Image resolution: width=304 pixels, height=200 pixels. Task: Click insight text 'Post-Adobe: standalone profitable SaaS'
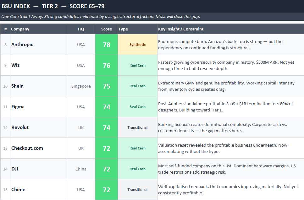click(x=196, y=104)
